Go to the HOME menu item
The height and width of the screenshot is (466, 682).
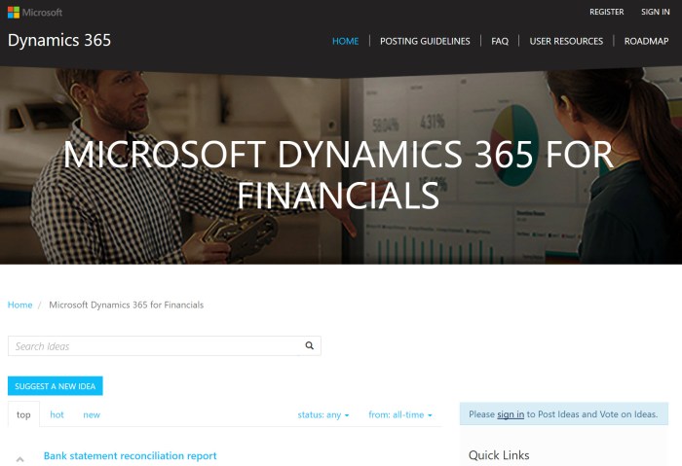(x=345, y=41)
